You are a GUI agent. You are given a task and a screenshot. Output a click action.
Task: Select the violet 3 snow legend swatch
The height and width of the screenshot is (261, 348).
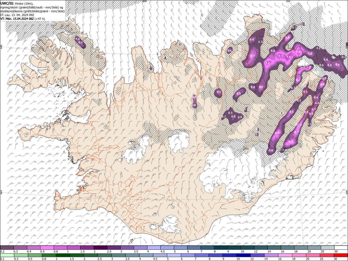point(127,248)
